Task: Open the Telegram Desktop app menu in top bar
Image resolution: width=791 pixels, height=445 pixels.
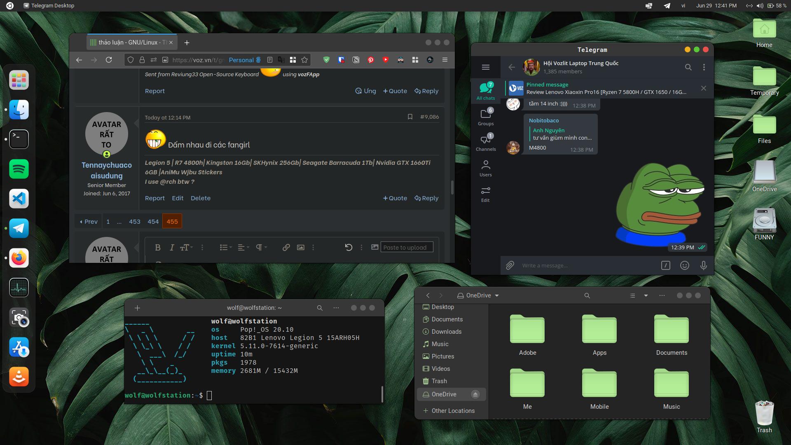Action: pos(49,6)
